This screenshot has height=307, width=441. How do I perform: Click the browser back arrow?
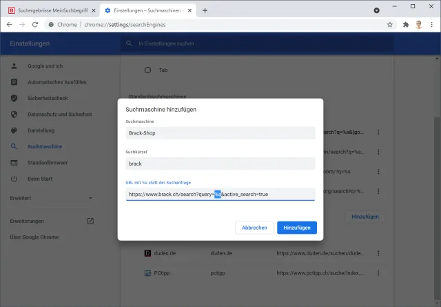coord(10,24)
